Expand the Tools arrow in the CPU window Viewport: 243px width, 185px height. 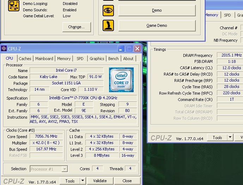click(83, 181)
